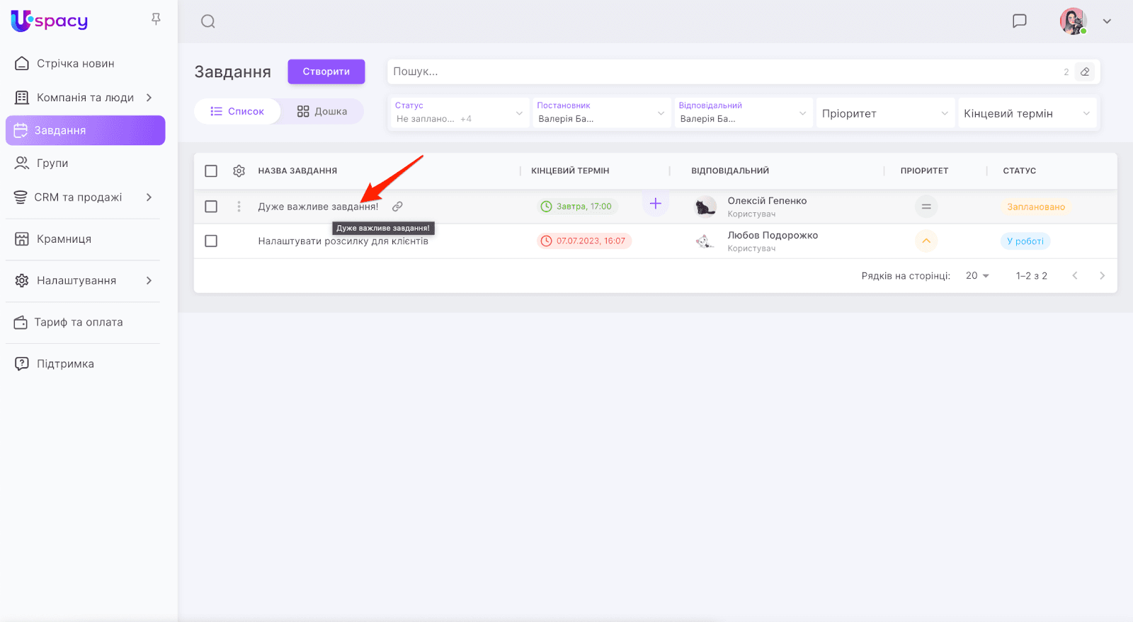Select checkbox for Налаштувати розсилку для клієнтів
This screenshot has height=622, width=1133.
[211, 241]
